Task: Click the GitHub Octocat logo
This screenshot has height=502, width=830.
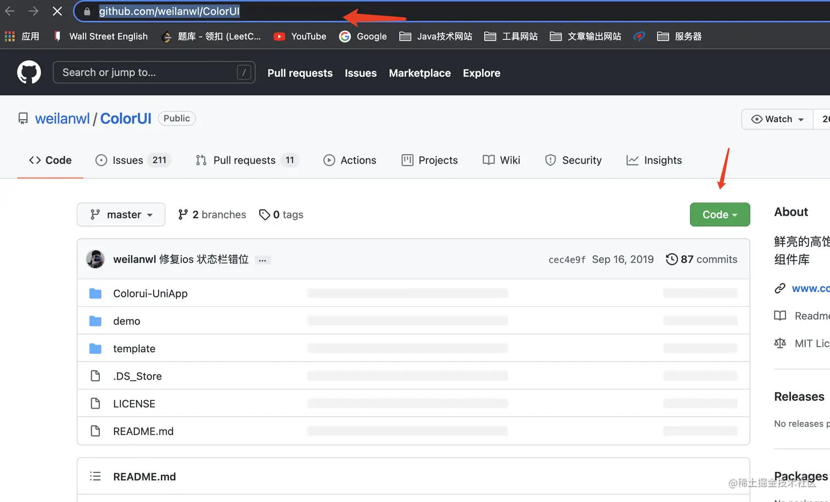Action: click(x=29, y=72)
